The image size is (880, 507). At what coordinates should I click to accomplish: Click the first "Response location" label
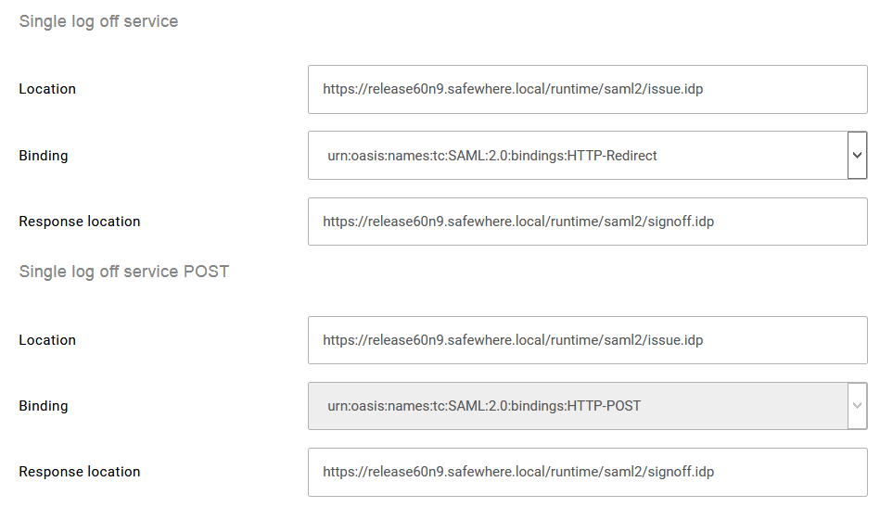coord(80,222)
